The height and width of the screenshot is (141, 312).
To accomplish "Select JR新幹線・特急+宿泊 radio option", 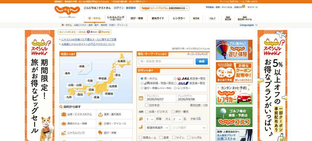I will coord(142,83).
